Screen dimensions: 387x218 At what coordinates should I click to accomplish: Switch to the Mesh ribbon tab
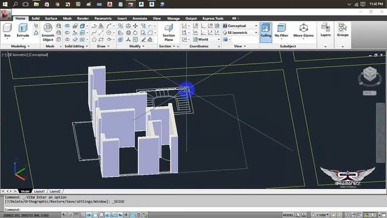tap(67, 18)
